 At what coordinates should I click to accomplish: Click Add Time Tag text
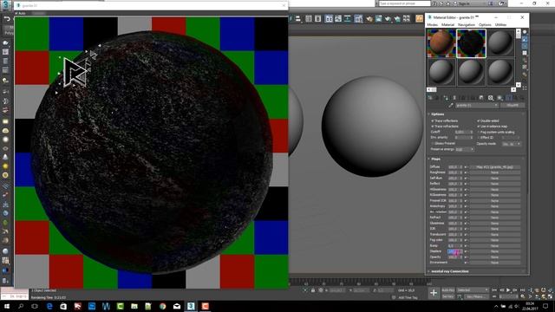(408, 298)
